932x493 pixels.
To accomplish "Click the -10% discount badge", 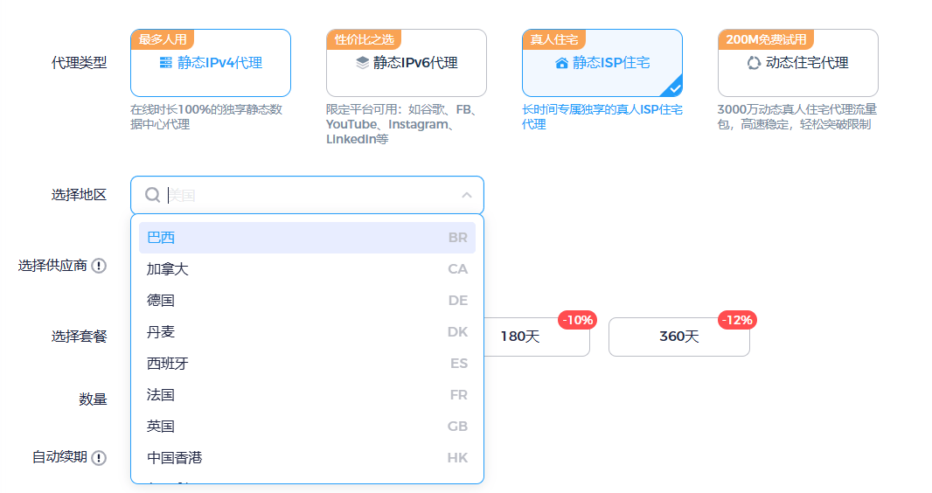I will (577, 320).
